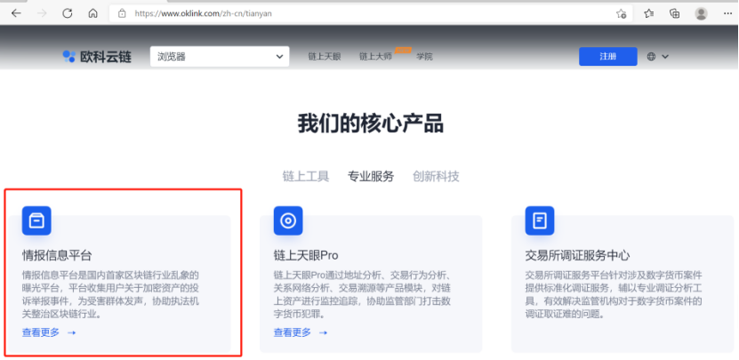
Task: Open the globe language dropdown
Action: click(x=657, y=57)
